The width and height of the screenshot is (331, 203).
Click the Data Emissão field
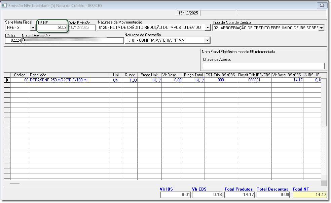[x=82, y=28]
